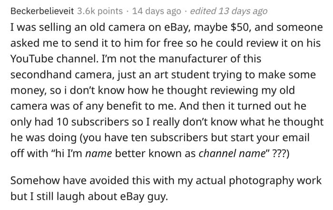Click the word Somehow in second paragraph

(x=35, y=181)
